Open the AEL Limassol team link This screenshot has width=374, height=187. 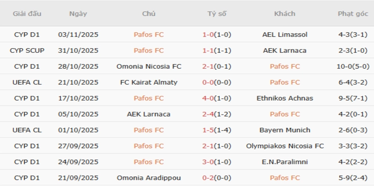[285, 35]
